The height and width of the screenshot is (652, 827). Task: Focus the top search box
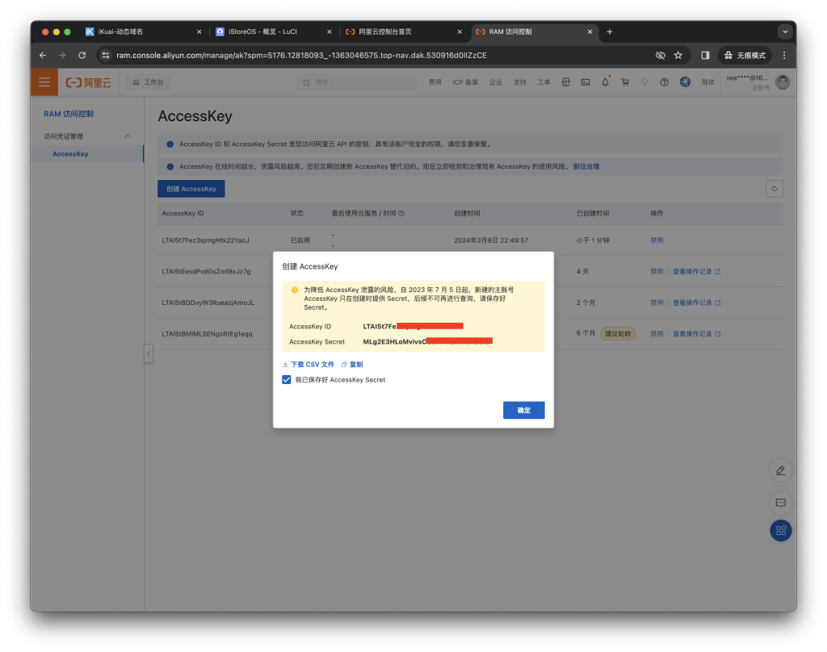[356, 82]
